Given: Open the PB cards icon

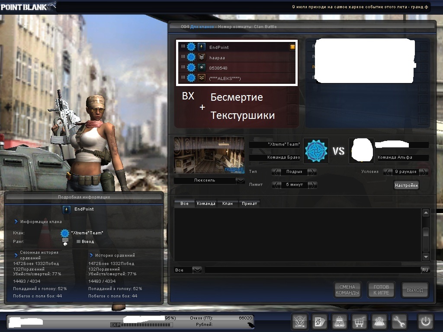Looking at the screenshot, I should pyautogui.click(x=319, y=322).
